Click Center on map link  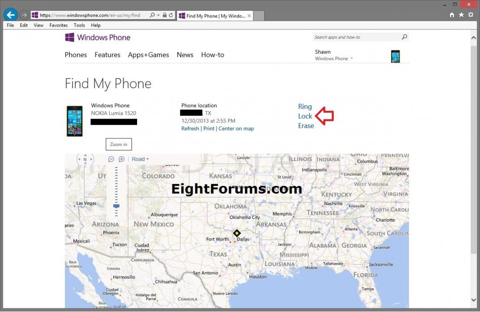[236, 129]
